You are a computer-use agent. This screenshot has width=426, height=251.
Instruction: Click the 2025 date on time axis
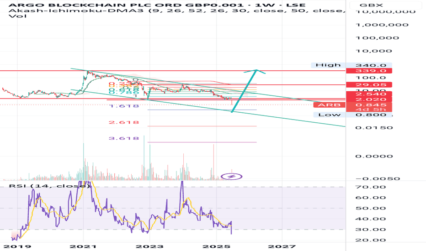coord(217,246)
